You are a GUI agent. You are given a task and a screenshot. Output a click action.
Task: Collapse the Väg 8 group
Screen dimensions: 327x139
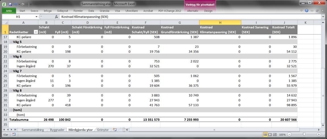tap(11, 90)
